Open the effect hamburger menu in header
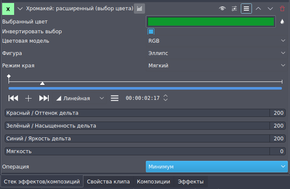 [x=246, y=8]
